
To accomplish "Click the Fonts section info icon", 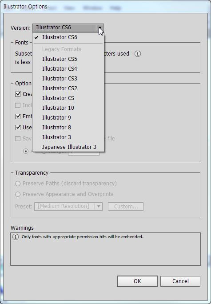I will pyautogui.click(x=138, y=54).
